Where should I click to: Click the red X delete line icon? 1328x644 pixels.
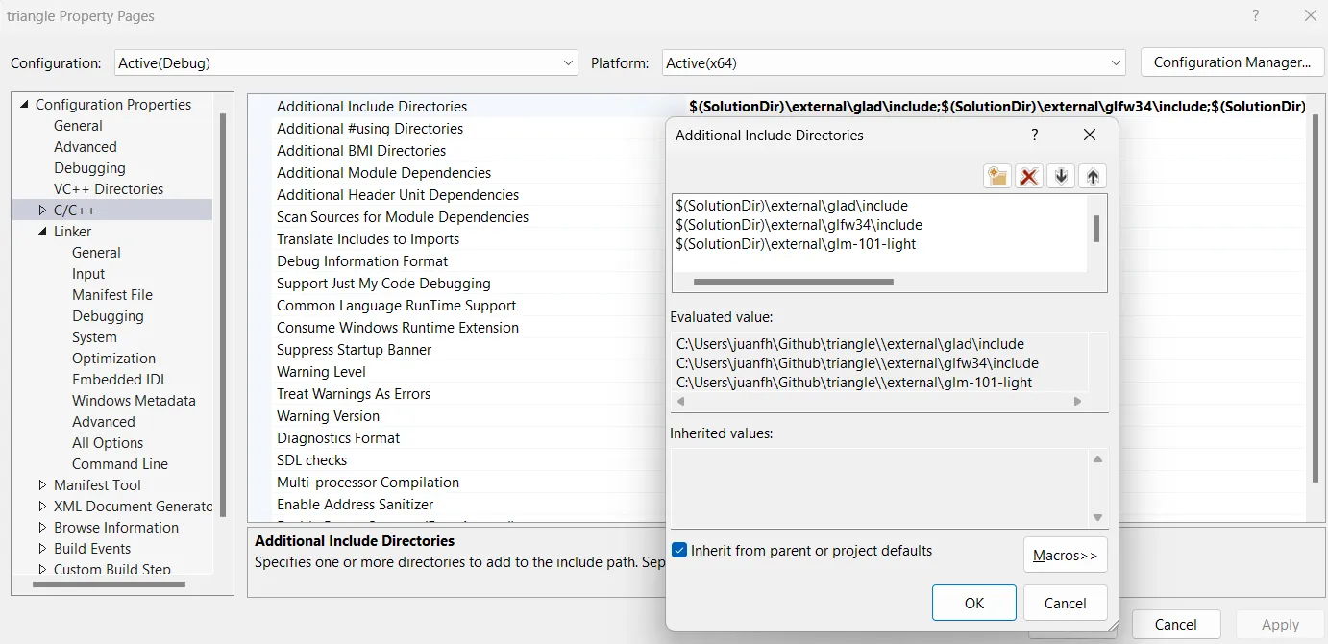tap(1029, 176)
